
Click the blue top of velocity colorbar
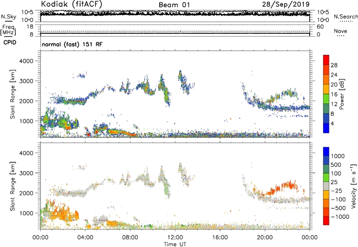click(326, 152)
